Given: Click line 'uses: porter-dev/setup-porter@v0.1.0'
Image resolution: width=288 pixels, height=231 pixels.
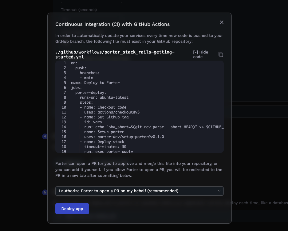Looking at the screenshot, I should (x=124, y=137).
